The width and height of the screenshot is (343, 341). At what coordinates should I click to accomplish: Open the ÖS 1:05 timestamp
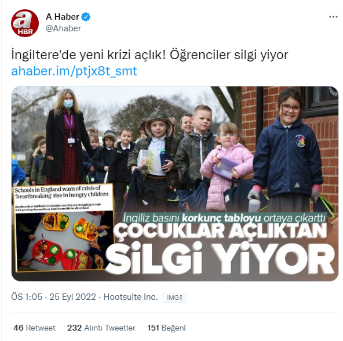(27, 297)
